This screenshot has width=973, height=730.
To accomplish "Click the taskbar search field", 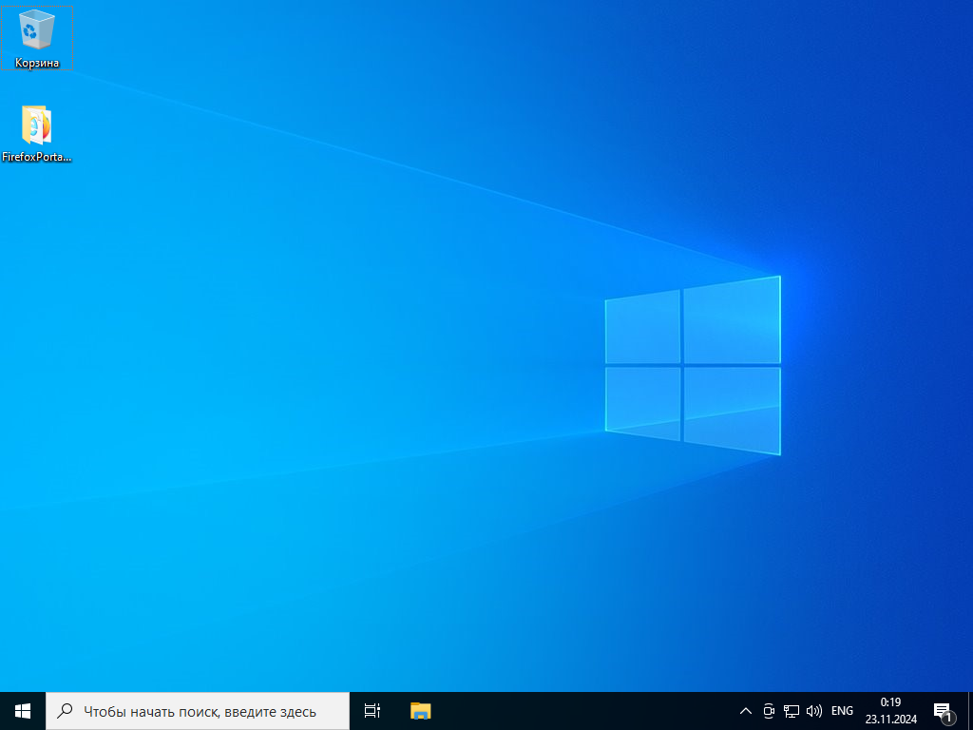I will (200, 711).
